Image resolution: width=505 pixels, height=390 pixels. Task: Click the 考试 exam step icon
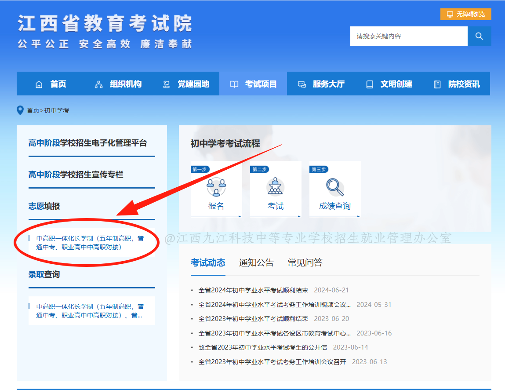click(276, 187)
